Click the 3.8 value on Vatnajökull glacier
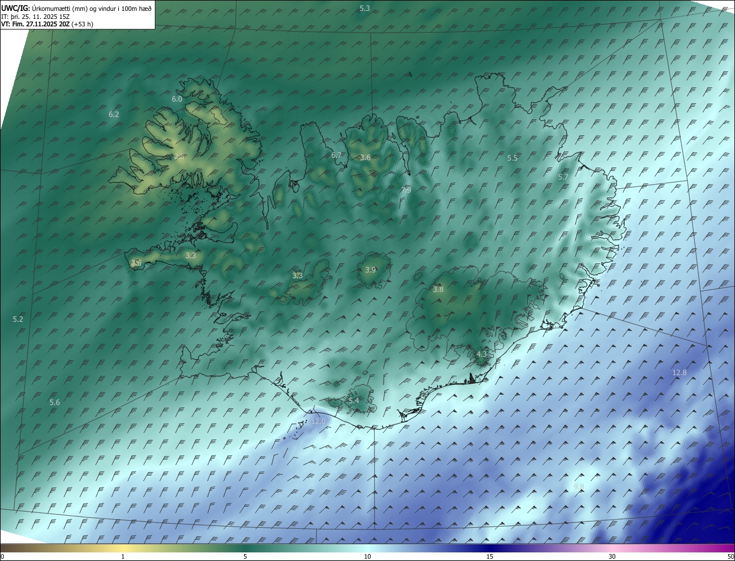This screenshot has width=735, height=561. coord(438,289)
